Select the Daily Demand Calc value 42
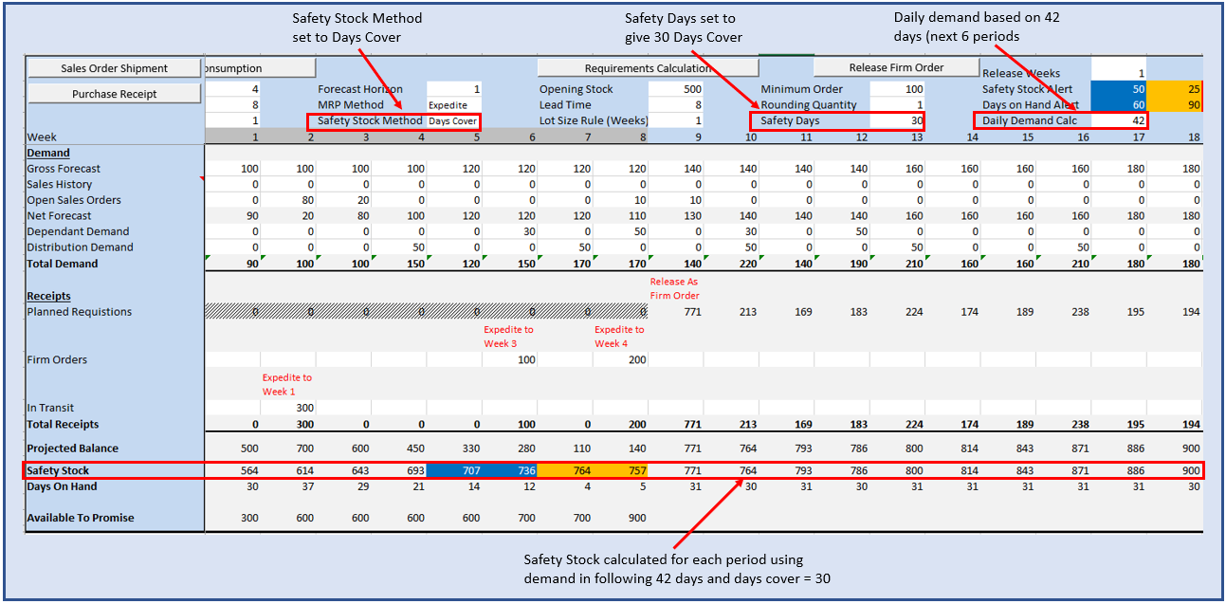The image size is (1226, 604). tap(1120, 121)
